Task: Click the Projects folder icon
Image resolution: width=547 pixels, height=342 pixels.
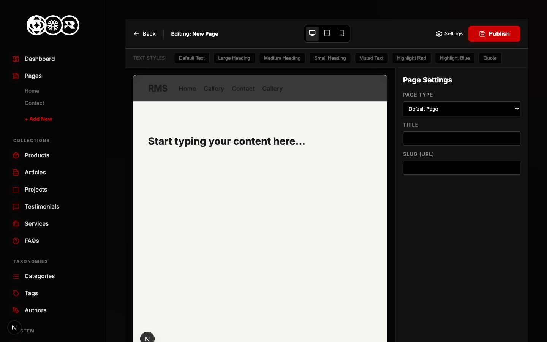Action: 16,190
